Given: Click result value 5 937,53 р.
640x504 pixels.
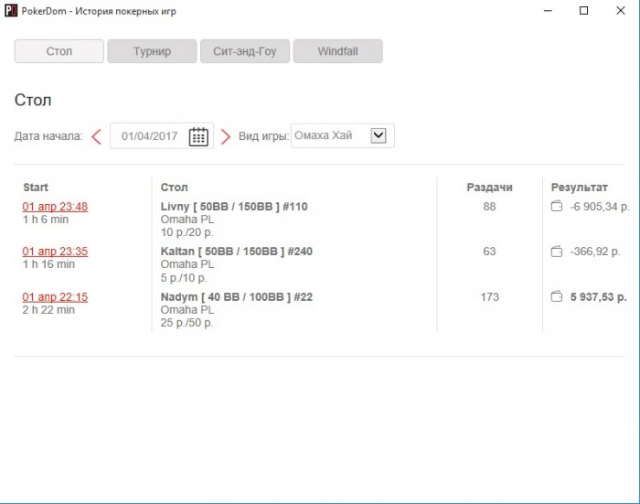Looking at the screenshot, I should click(x=598, y=297).
